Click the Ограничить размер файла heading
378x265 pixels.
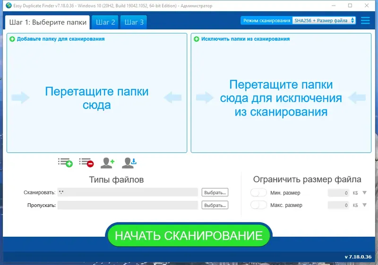307,179
